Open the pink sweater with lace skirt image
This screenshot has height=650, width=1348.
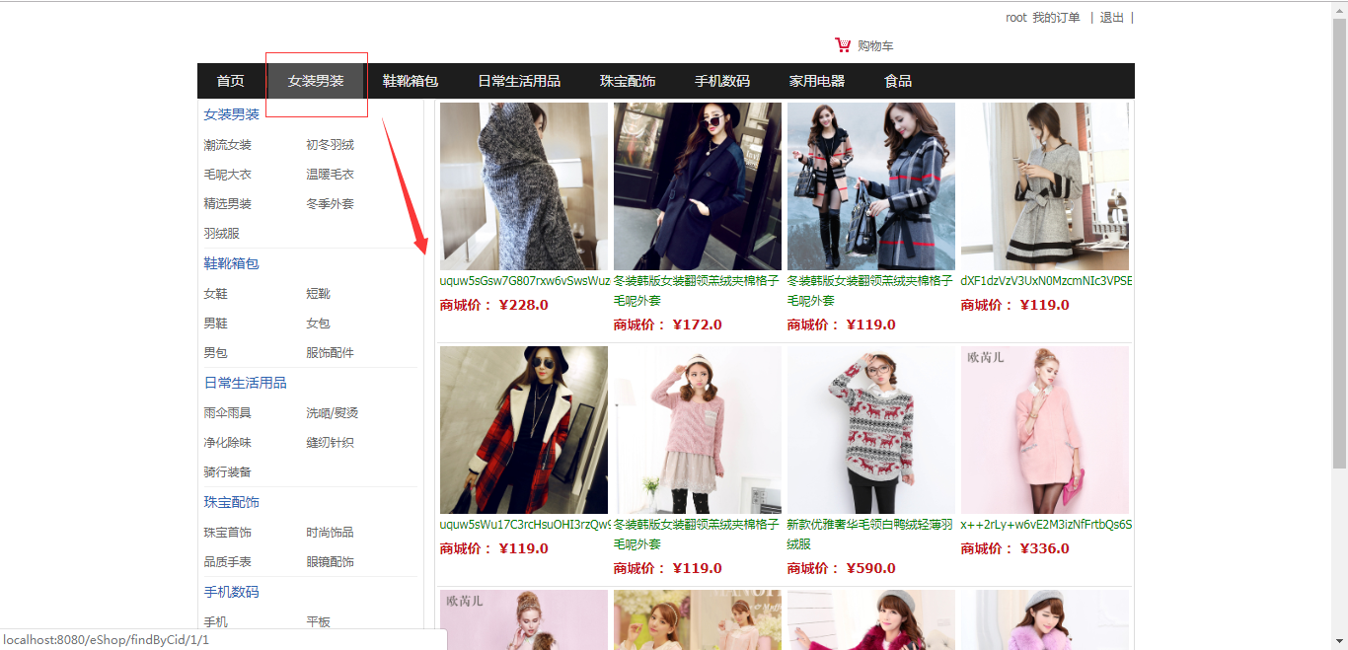698,430
